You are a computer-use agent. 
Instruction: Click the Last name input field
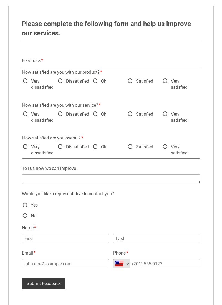click(157, 238)
